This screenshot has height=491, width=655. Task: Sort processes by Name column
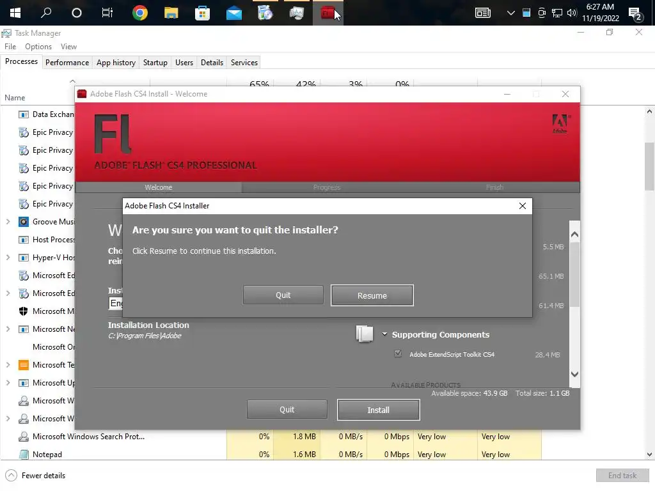coord(15,98)
